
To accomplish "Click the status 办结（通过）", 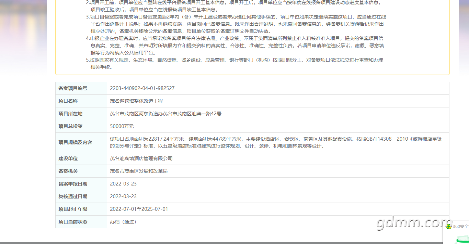I will (x=123, y=222).
